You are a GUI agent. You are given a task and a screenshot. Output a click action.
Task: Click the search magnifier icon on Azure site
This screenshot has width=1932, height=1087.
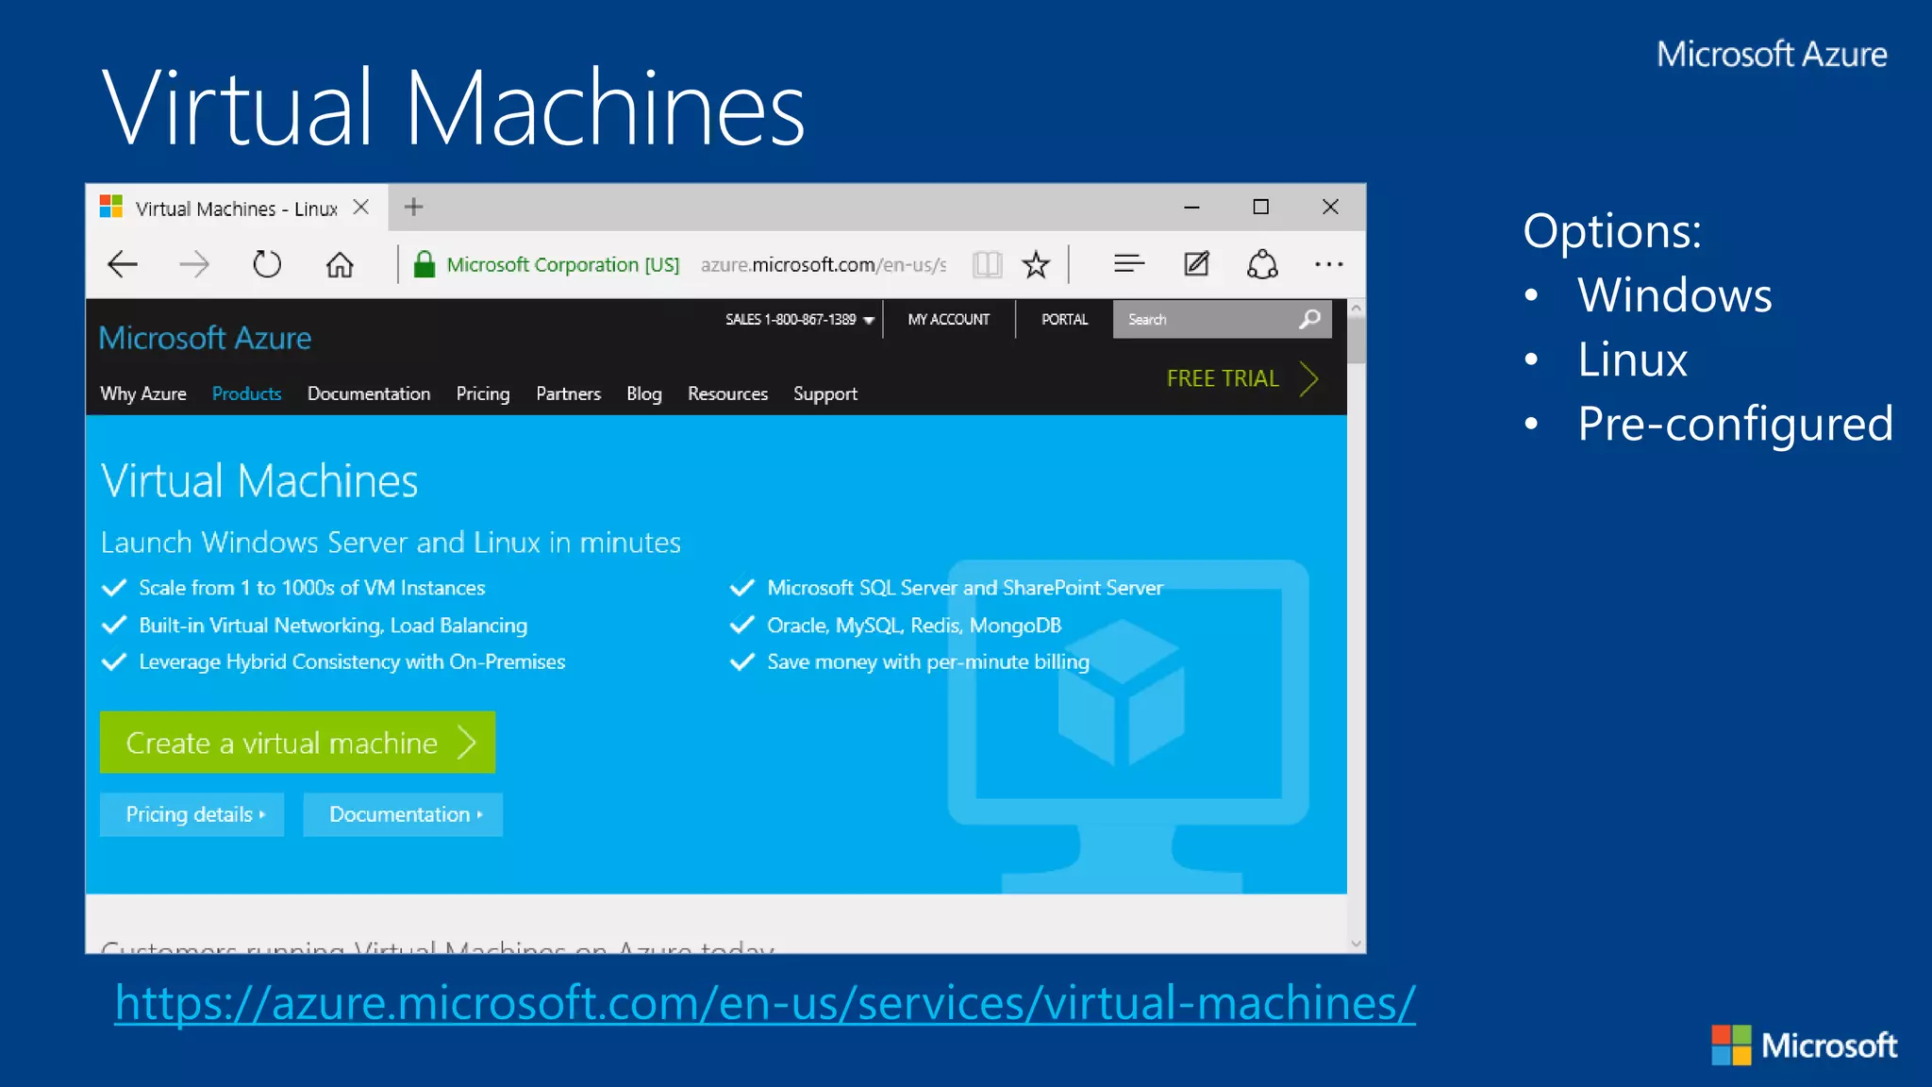[x=1309, y=319]
